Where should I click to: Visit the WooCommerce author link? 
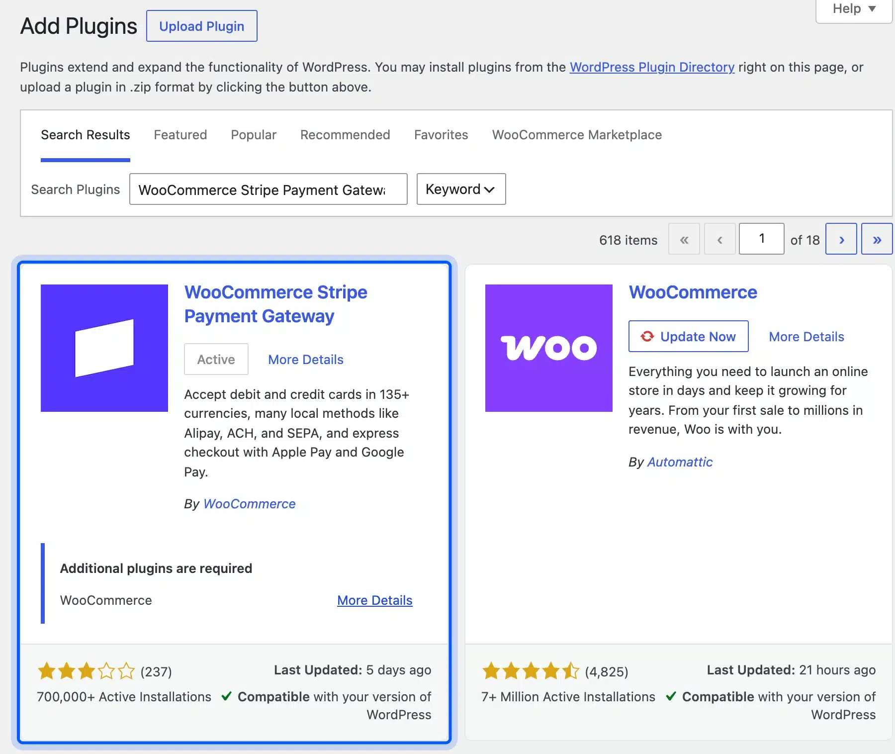point(249,504)
